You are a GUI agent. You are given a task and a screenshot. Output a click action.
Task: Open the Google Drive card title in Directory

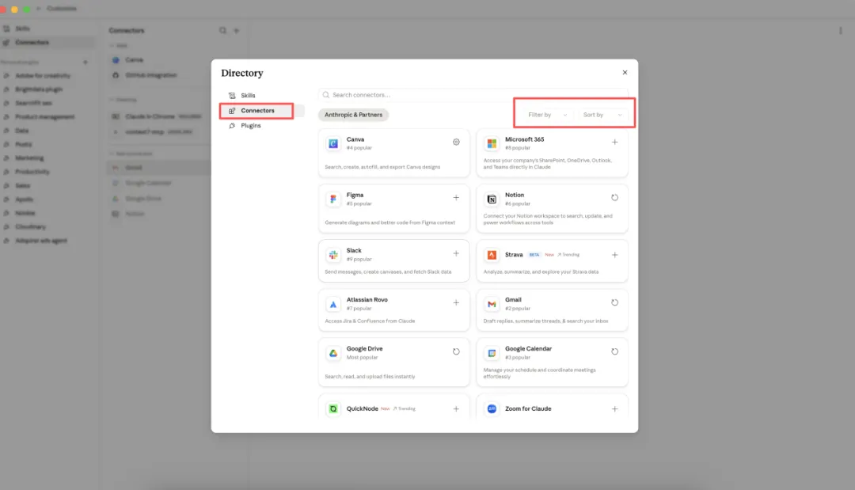pos(364,349)
